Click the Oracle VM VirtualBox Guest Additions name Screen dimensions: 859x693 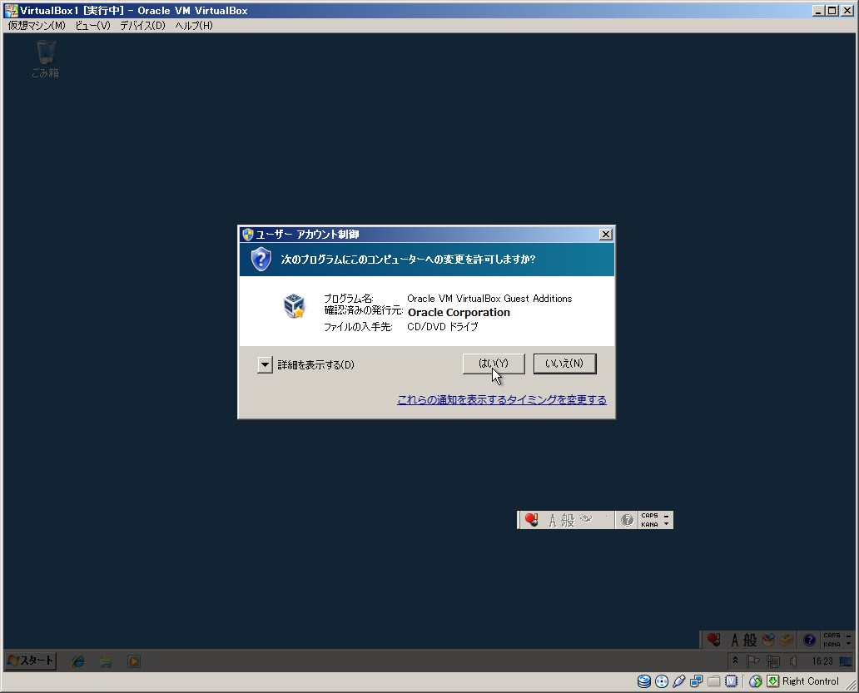pyautogui.click(x=489, y=299)
